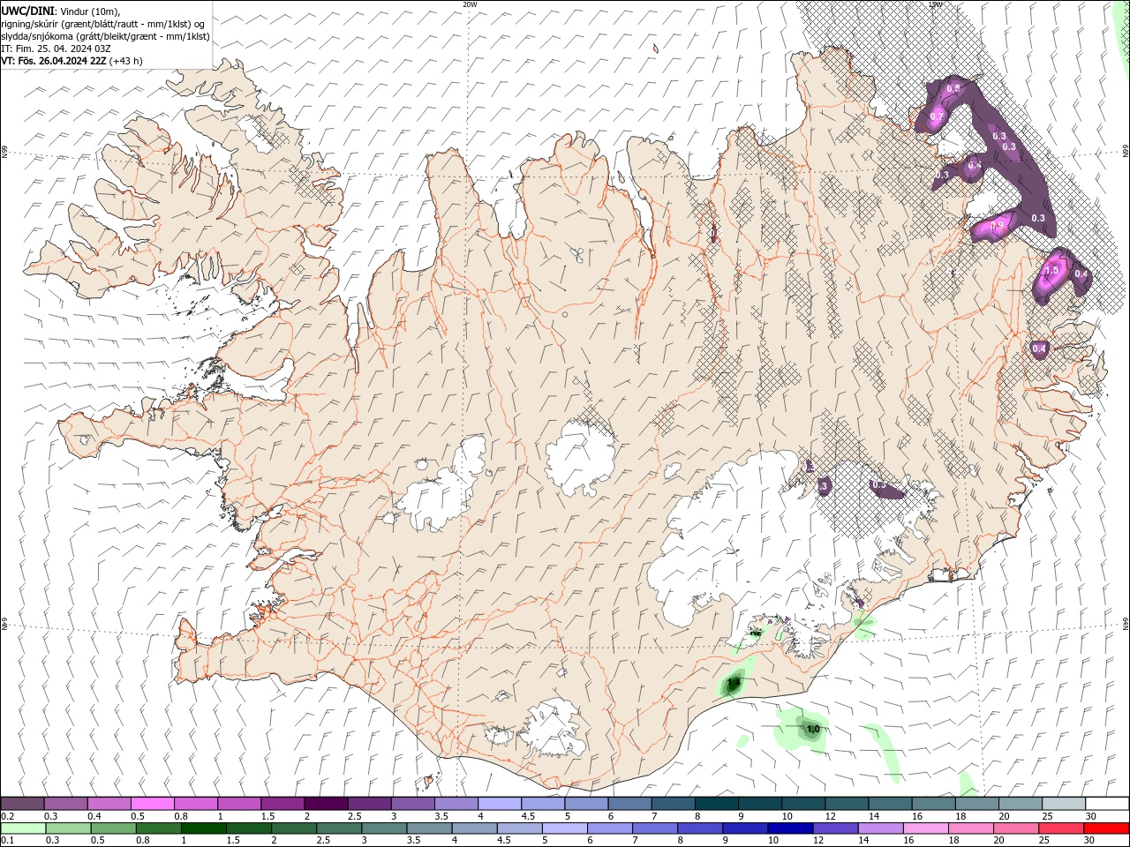This screenshot has height=847, width=1130.
Task: Click the 0.5 snowfall value in the northeast
Action: coord(953,88)
